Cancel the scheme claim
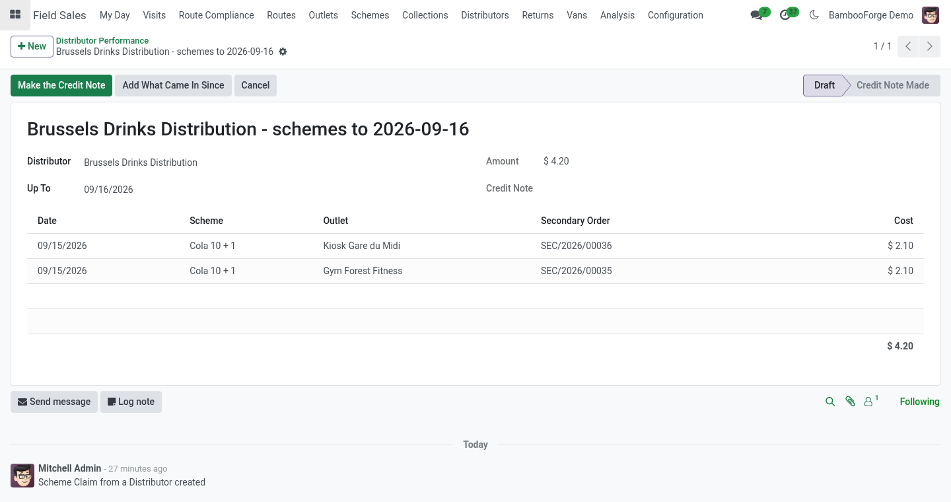The image size is (951, 502). click(x=256, y=85)
